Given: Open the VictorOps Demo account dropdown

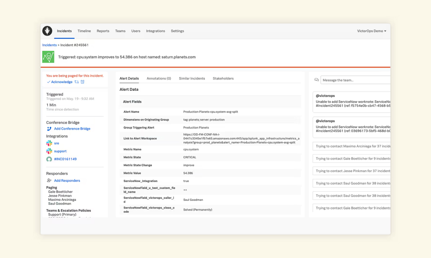Looking at the screenshot, I should tap(372, 31).
